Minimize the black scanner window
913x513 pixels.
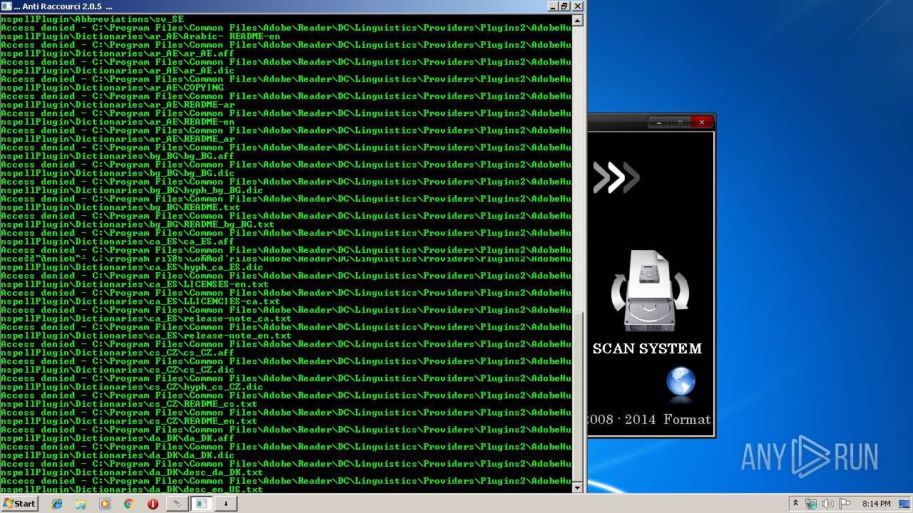[658, 123]
